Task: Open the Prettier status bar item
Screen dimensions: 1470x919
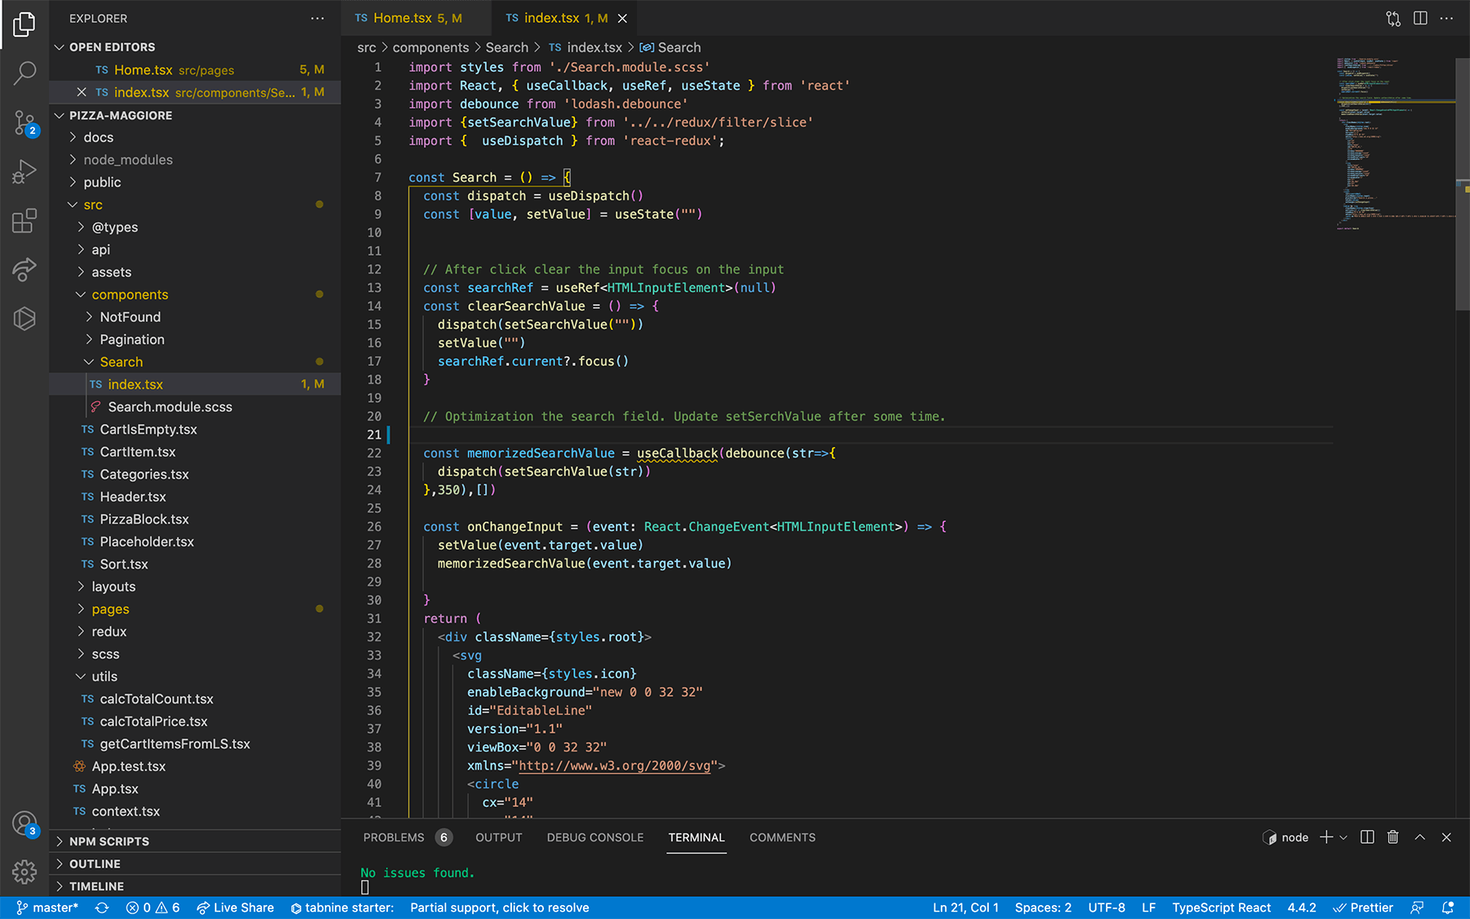Action: (x=1363, y=908)
